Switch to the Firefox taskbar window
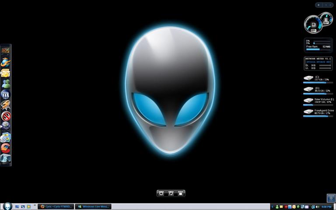Screen dimensions: 336x210 56,206
